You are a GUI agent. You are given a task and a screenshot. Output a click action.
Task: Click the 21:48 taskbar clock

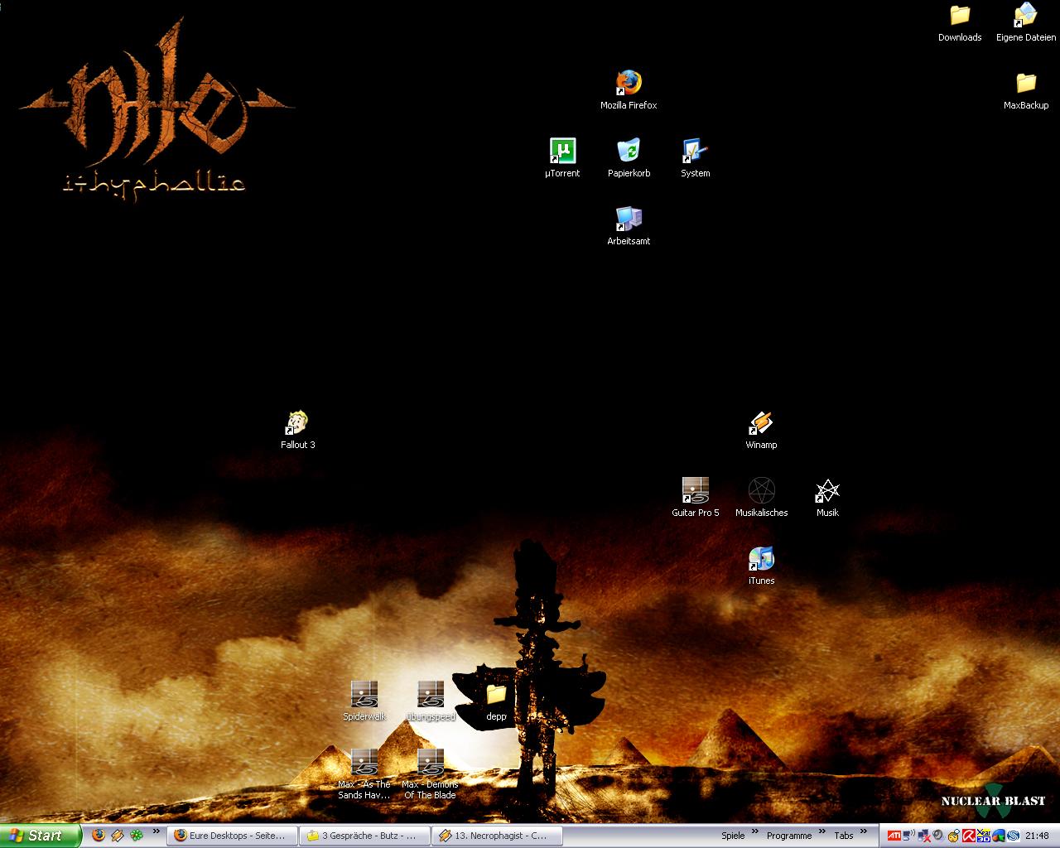[1037, 836]
